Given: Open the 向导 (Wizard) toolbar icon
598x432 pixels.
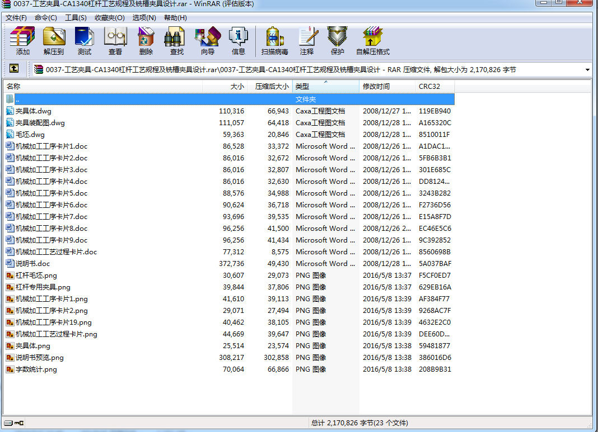Looking at the screenshot, I should pos(208,36).
